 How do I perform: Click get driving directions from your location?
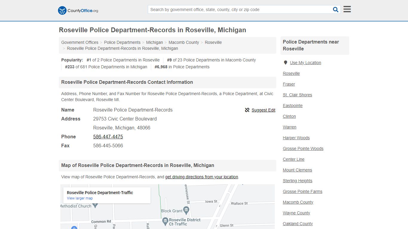(202, 177)
